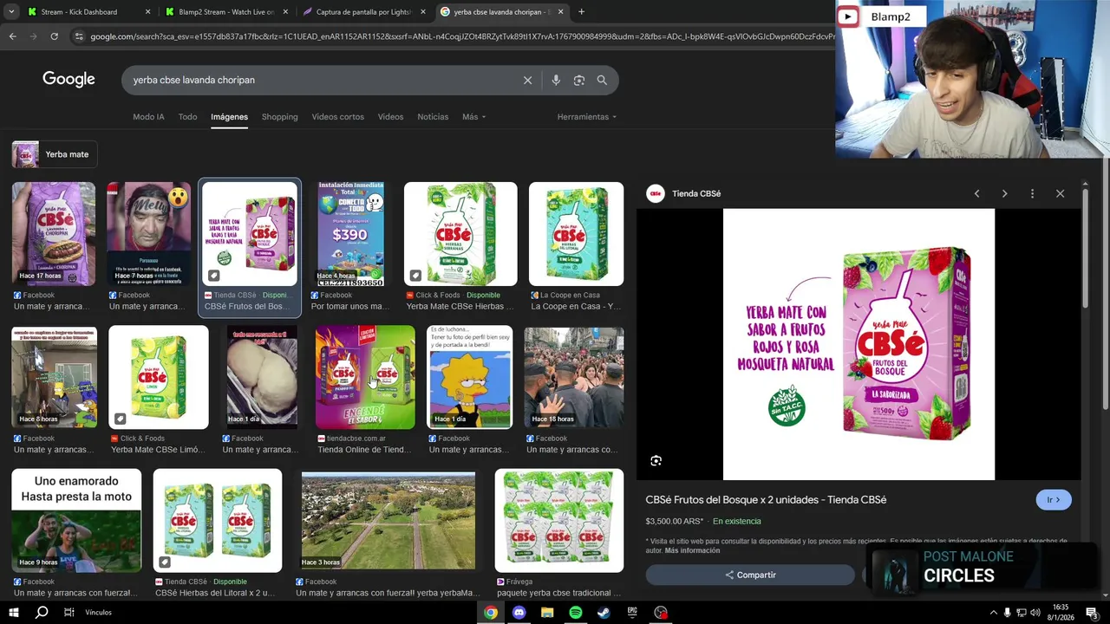Switch to Stream - Kick Dashboard tab
1110x624 pixels.
click(87, 12)
